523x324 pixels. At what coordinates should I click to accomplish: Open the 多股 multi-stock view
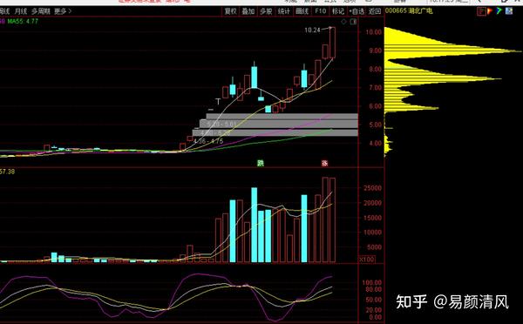coord(266,11)
